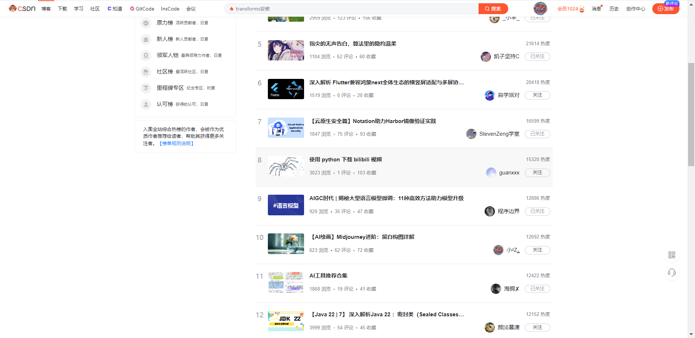Viewport: 695px width, 338px height.
Task: Click the 发布 publish button
Action: point(666,9)
